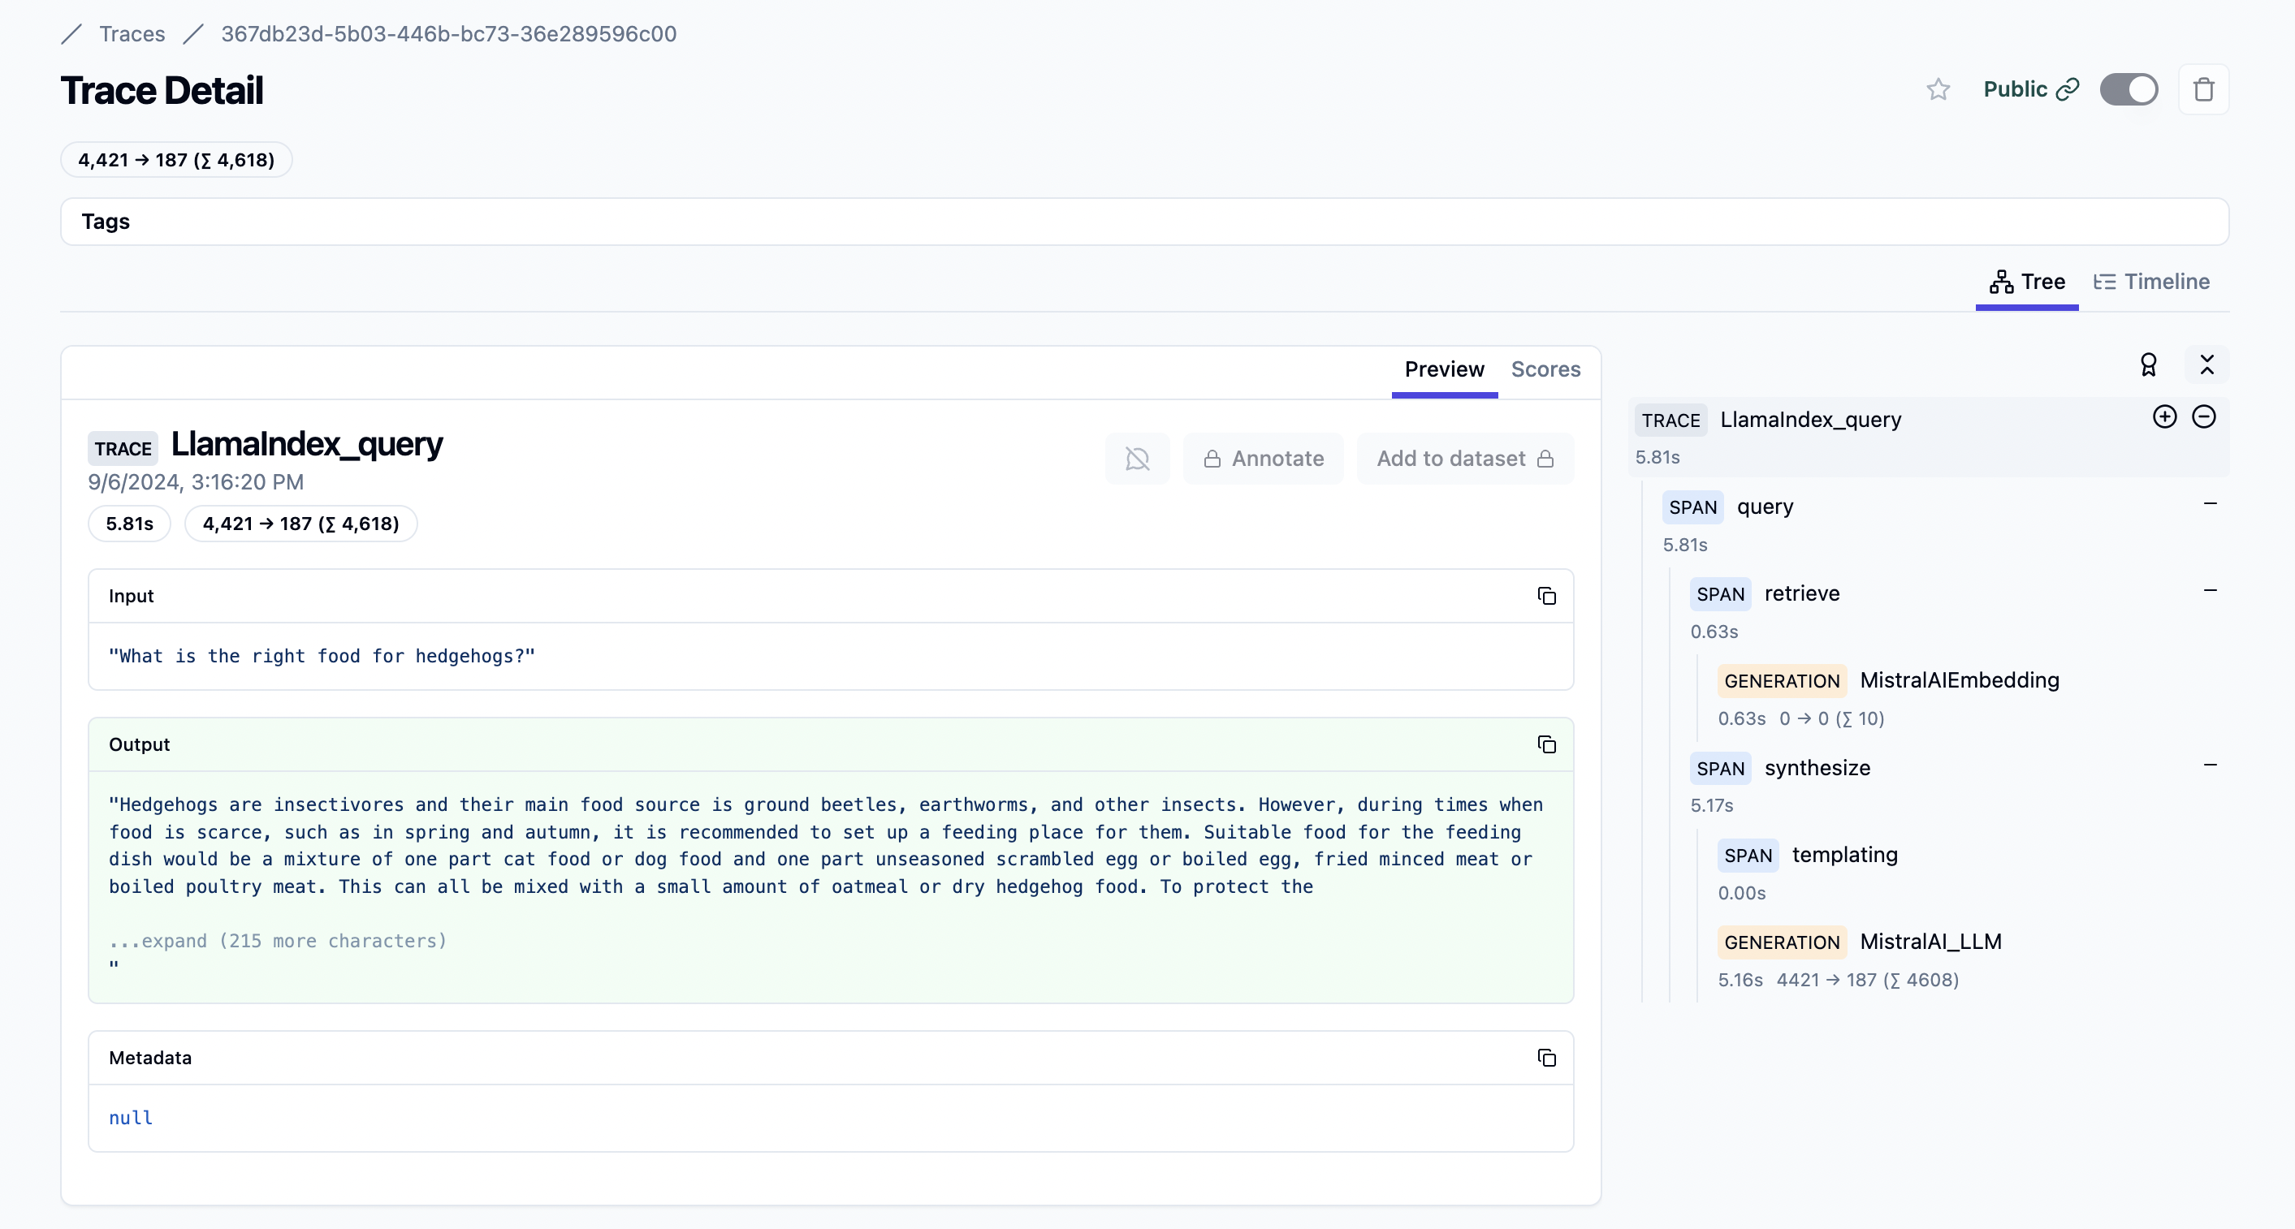Collapse the retrieve span
Screen dimensions: 2295x1229
point(2210,591)
